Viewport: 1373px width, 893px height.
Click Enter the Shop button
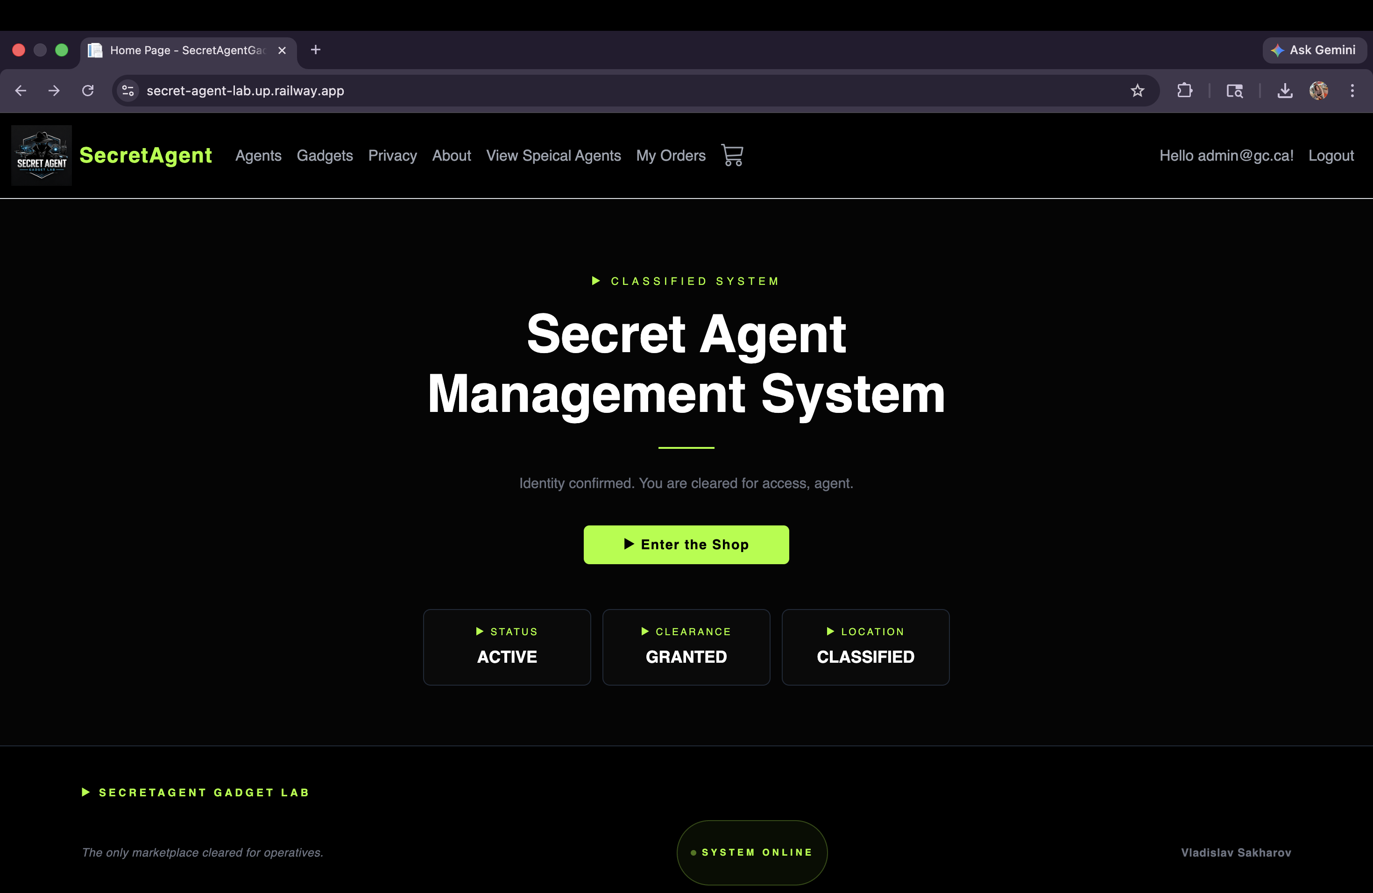(x=686, y=545)
